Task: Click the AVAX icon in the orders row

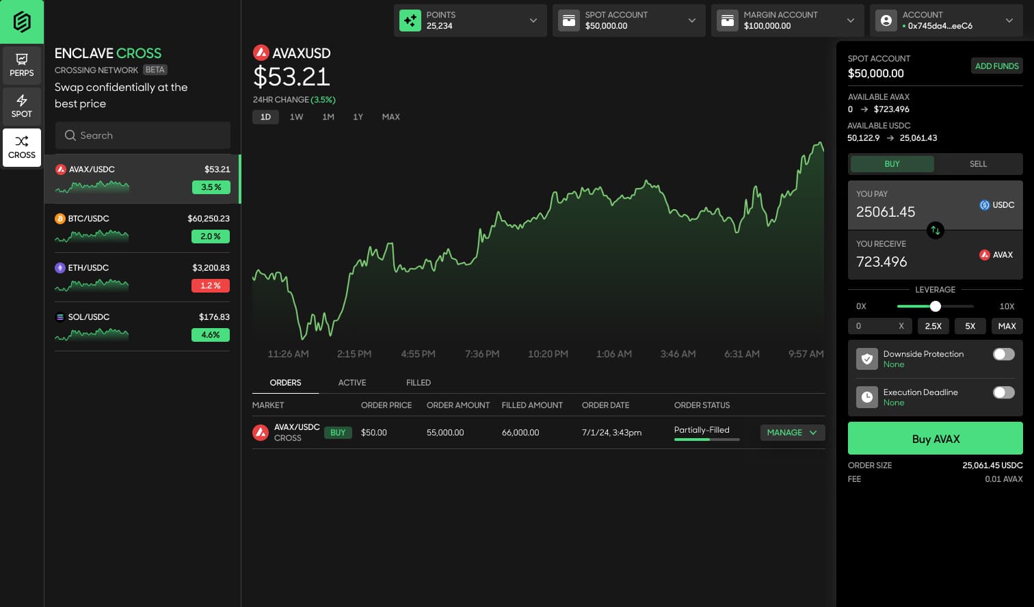Action: (261, 433)
